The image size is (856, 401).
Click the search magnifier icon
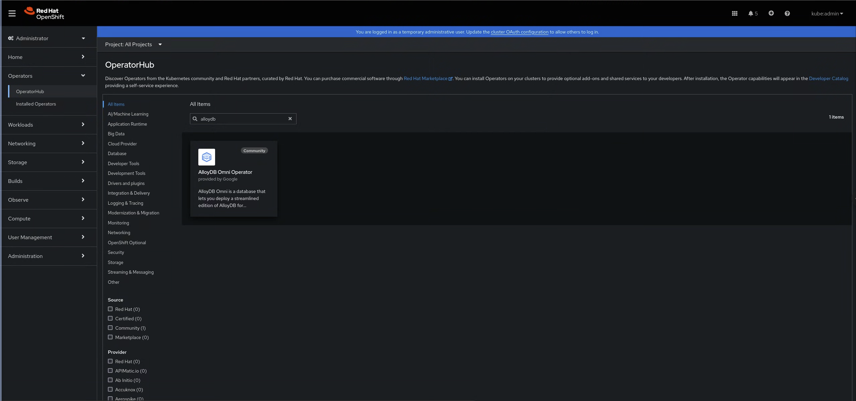point(195,119)
